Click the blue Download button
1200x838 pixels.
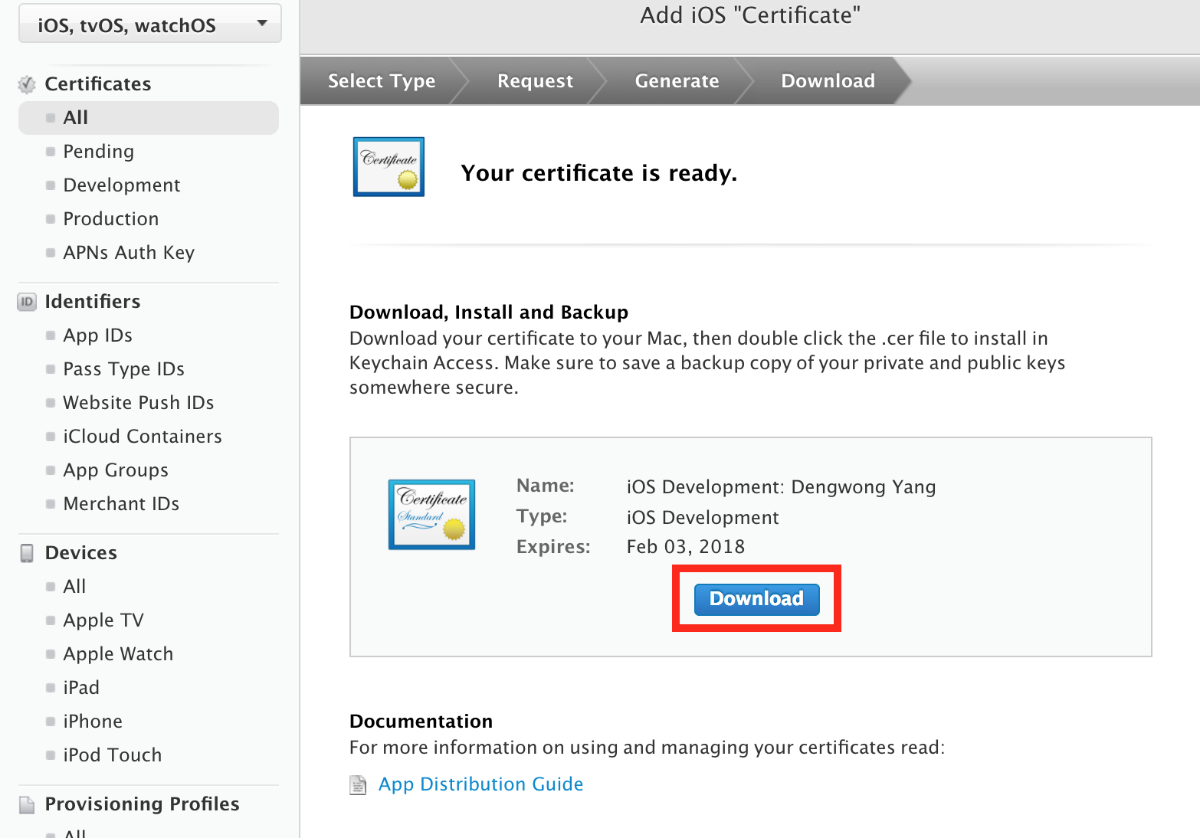[x=756, y=599]
